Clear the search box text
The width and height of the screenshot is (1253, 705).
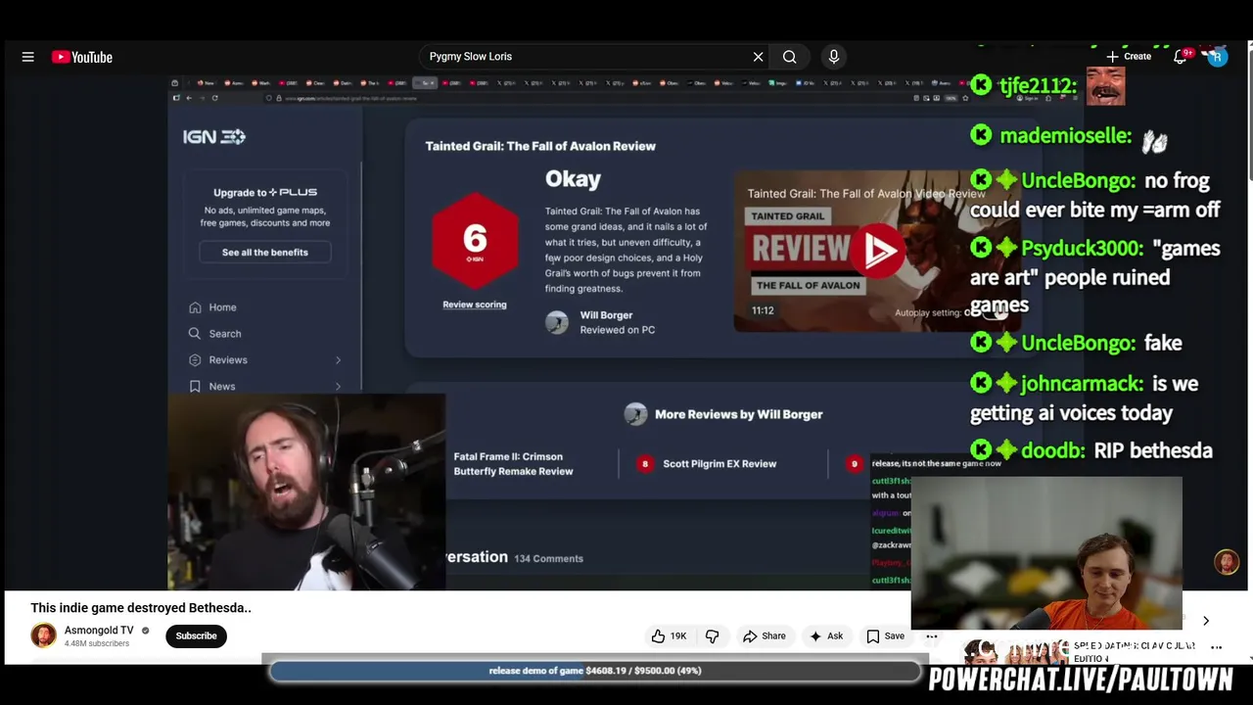click(758, 57)
